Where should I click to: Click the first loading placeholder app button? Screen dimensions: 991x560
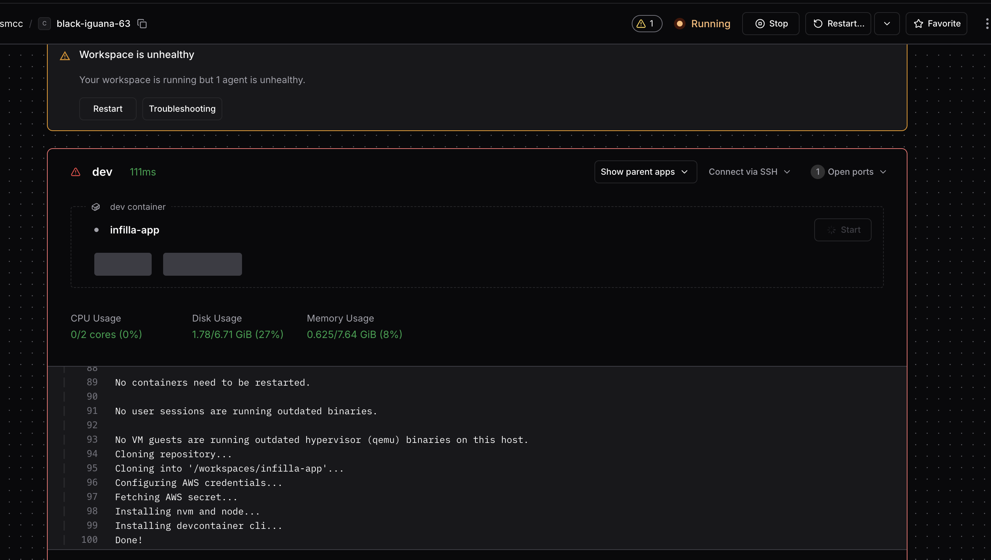(x=123, y=264)
